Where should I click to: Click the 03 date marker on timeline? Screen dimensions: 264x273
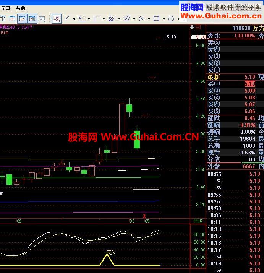132,221
